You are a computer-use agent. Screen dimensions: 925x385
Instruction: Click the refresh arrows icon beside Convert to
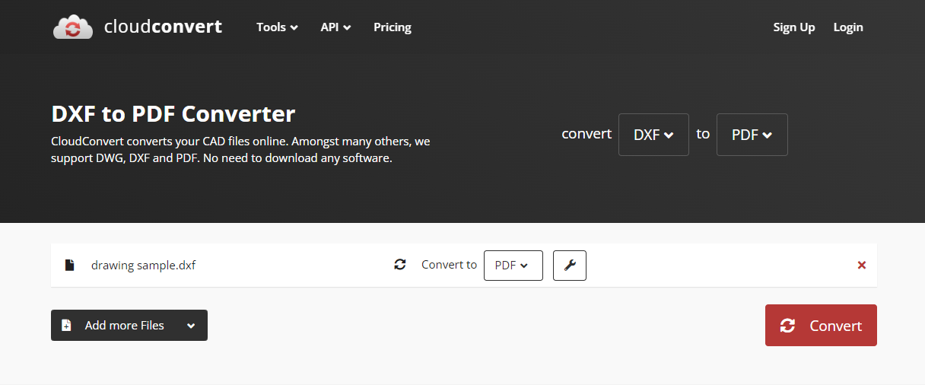[400, 265]
